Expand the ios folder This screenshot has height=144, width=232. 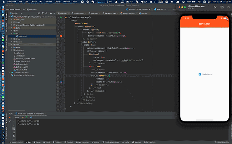(x=12, y=30)
